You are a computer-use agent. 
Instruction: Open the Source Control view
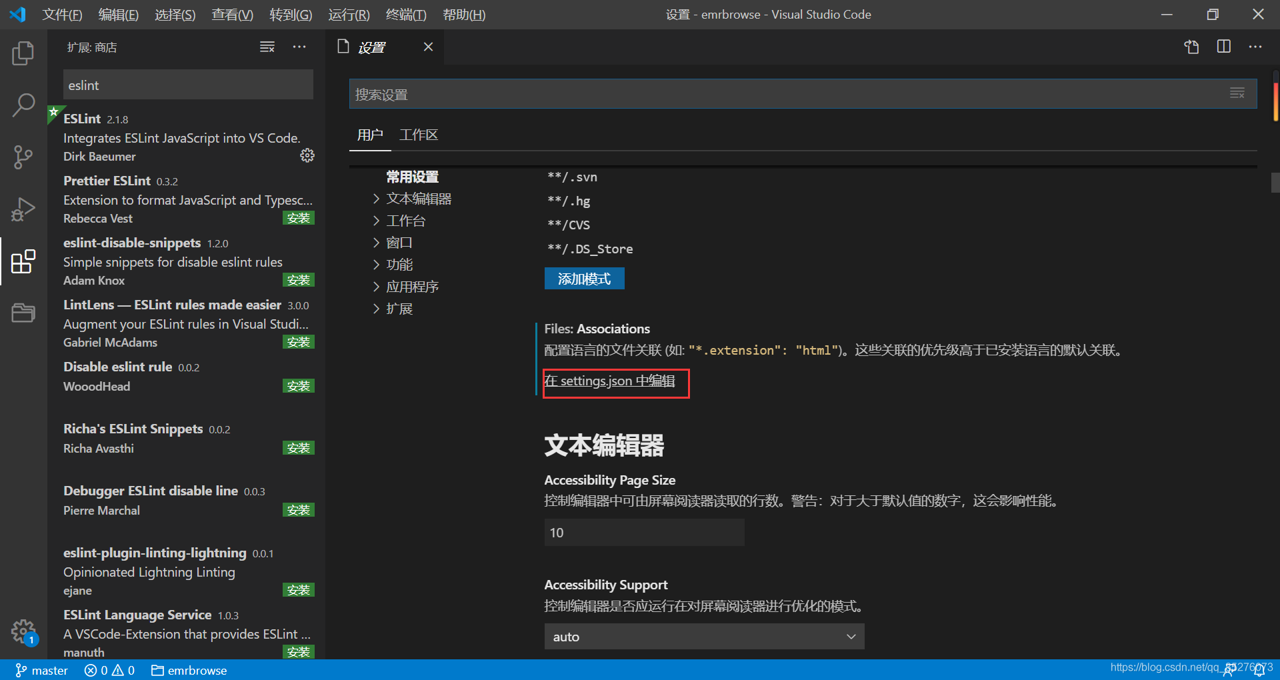23,157
